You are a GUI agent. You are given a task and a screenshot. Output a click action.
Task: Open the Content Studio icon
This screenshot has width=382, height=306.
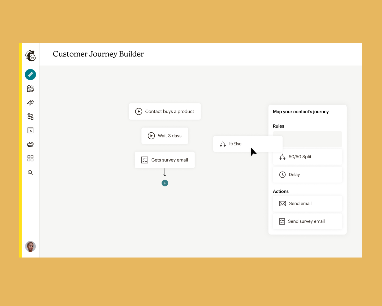31,145
